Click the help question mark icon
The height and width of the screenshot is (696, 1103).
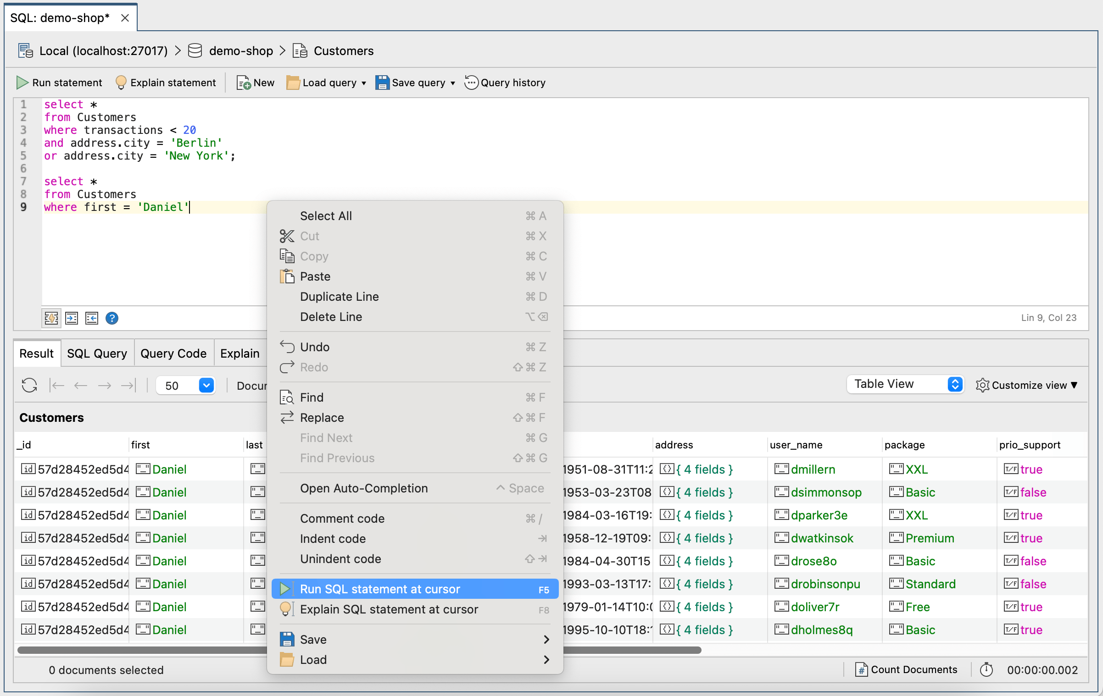tap(111, 318)
